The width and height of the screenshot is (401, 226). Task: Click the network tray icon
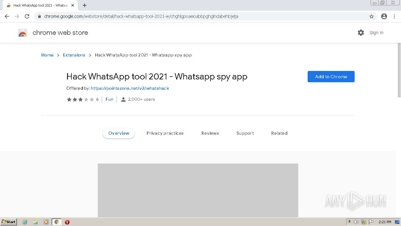(x=364, y=222)
